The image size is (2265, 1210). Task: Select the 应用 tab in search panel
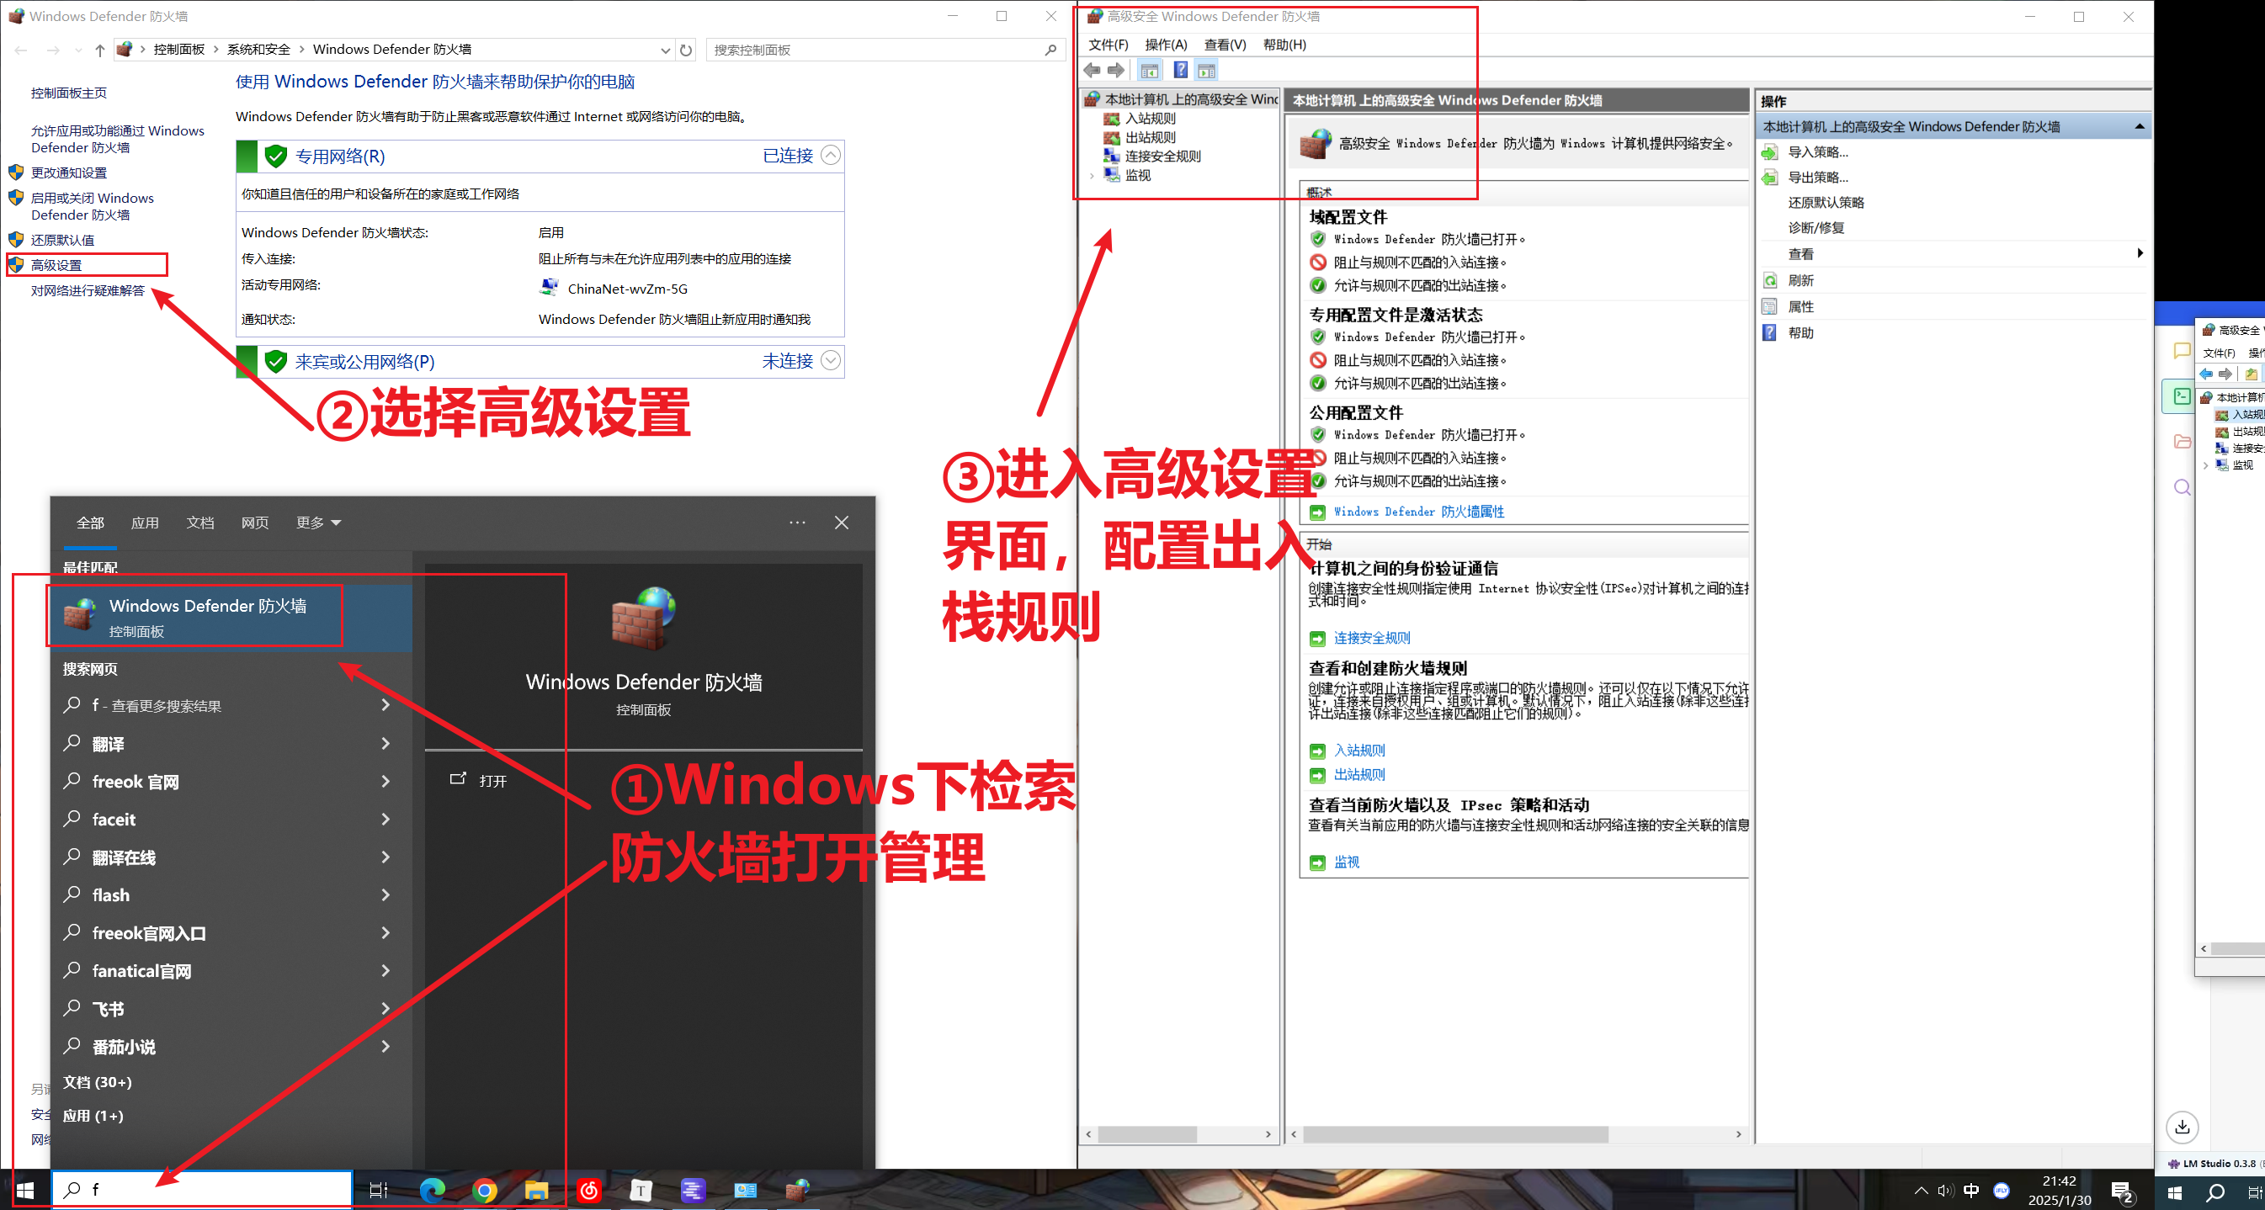coord(145,523)
